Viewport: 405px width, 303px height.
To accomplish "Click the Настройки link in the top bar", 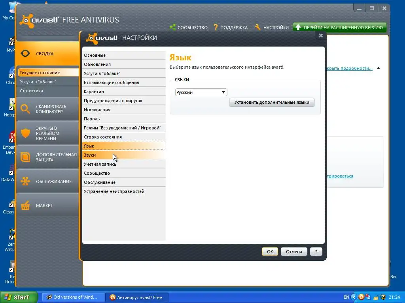I will (276, 28).
